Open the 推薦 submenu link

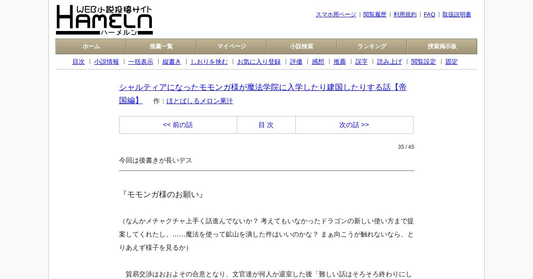pyautogui.click(x=340, y=62)
